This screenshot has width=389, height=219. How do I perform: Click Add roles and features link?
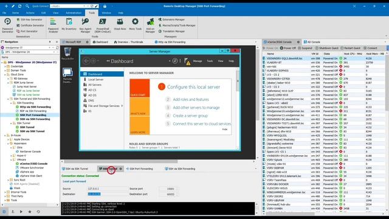[x=191, y=99]
